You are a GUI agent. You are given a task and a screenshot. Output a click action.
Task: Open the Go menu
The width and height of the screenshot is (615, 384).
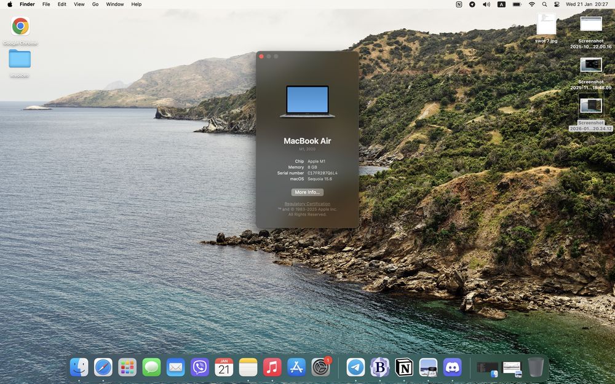95,4
